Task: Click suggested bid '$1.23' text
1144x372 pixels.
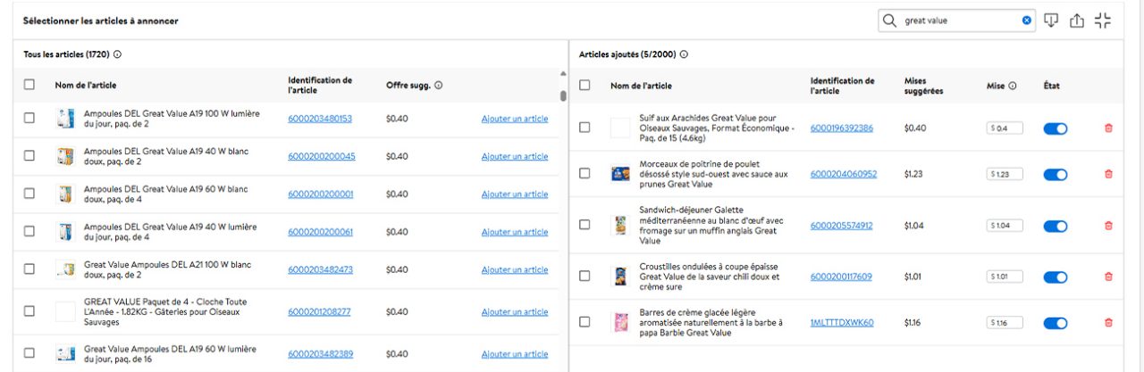Action: pos(913,174)
